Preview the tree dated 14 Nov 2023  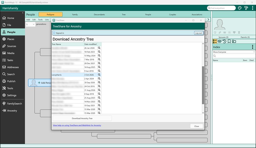click(x=99, y=102)
